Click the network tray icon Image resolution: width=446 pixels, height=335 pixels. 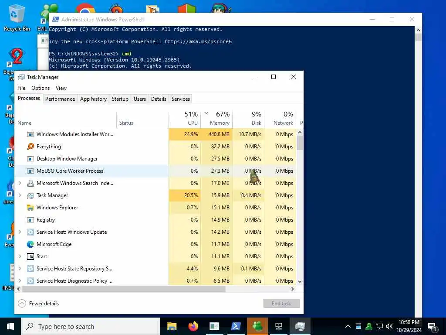coord(379,326)
